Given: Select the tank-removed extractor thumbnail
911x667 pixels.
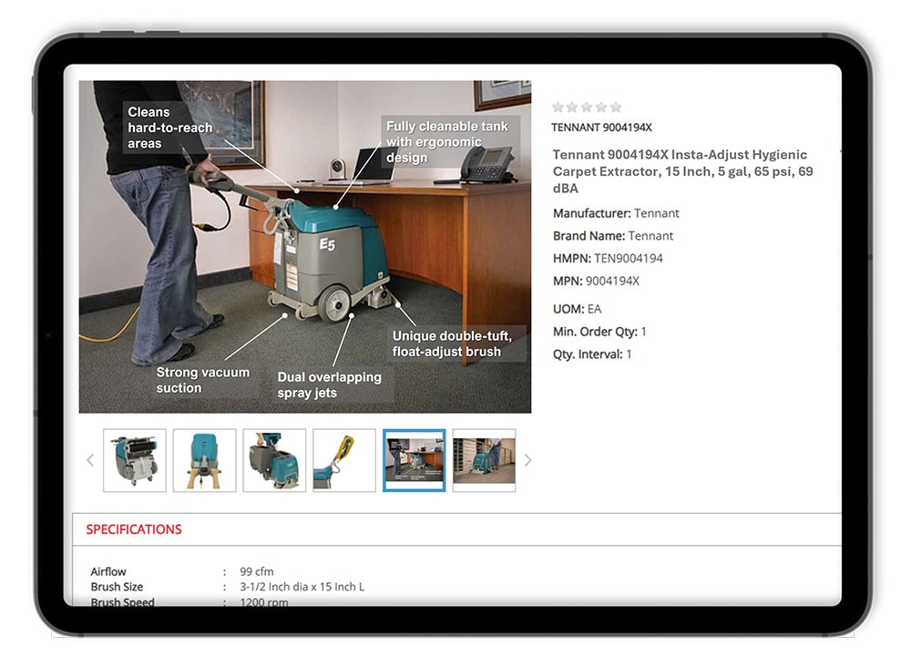Looking at the screenshot, I should tap(274, 460).
